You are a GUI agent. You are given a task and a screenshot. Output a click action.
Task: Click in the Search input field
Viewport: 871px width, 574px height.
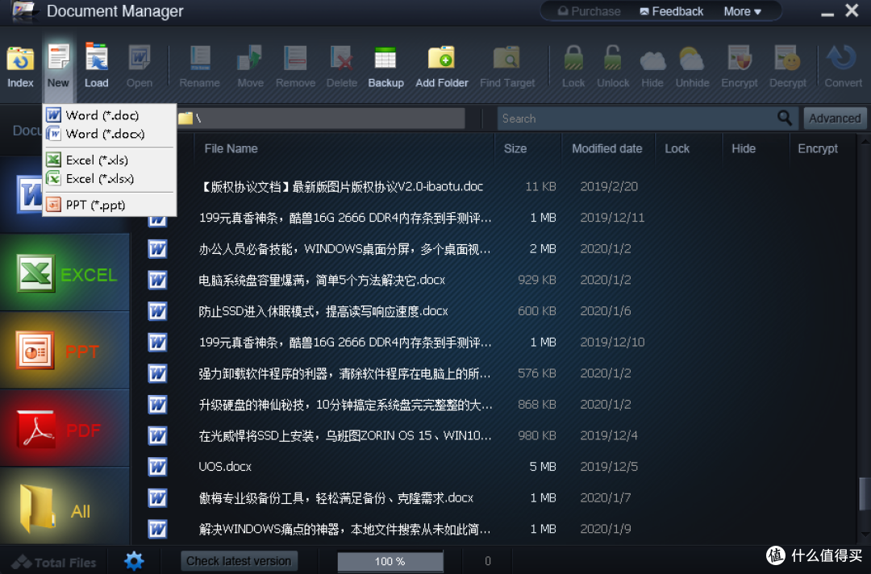[636, 119]
